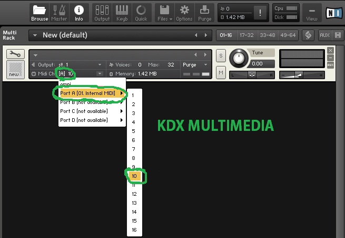Open the Options dialog

point(184,13)
